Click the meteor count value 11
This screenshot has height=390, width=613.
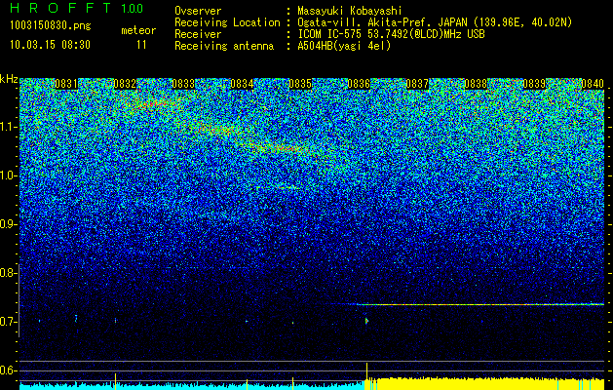[x=141, y=45]
